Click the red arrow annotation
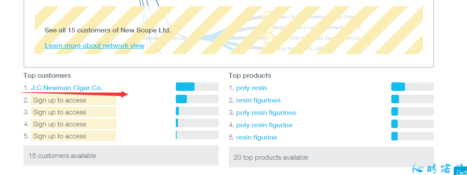Viewport: 467px width, 175px height. 75,94
